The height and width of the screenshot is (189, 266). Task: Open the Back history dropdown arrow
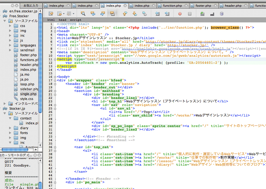[64, 14]
